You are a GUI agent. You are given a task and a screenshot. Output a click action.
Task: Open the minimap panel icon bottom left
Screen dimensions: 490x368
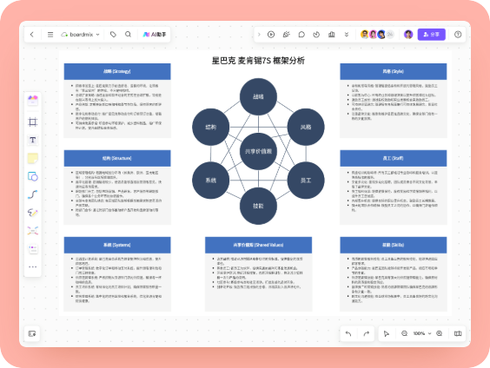[32, 333]
